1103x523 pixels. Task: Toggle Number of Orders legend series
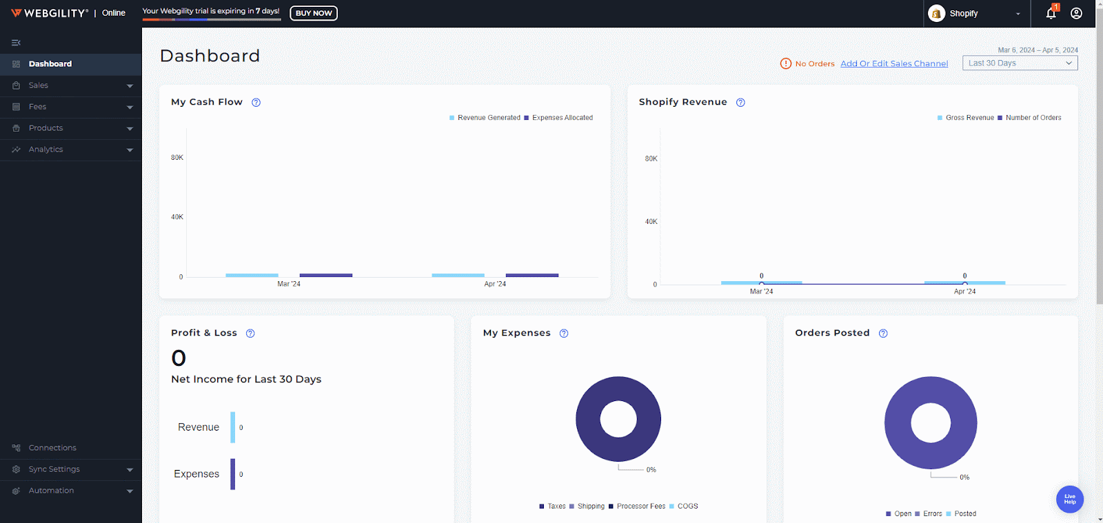click(1033, 118)
